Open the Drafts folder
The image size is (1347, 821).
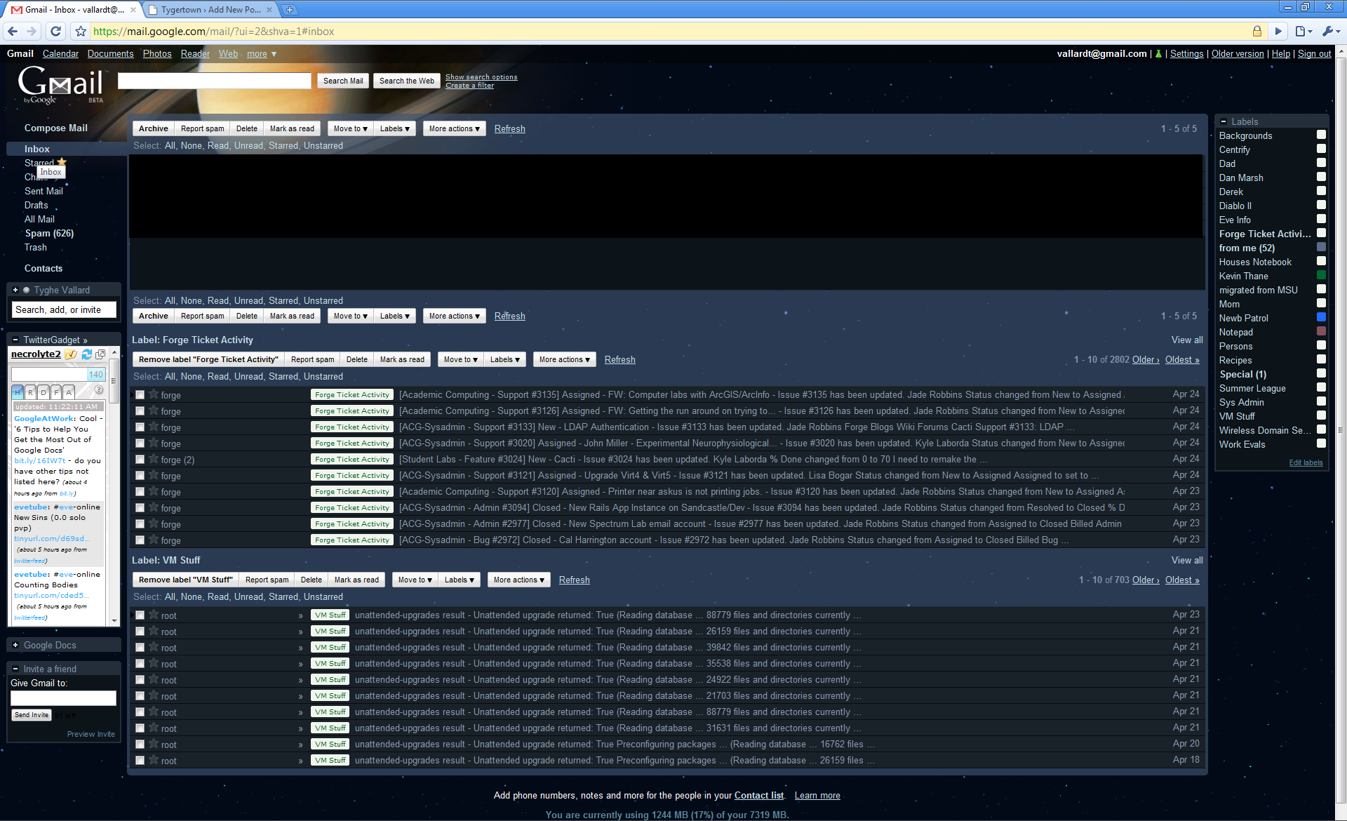coord(36,205)
